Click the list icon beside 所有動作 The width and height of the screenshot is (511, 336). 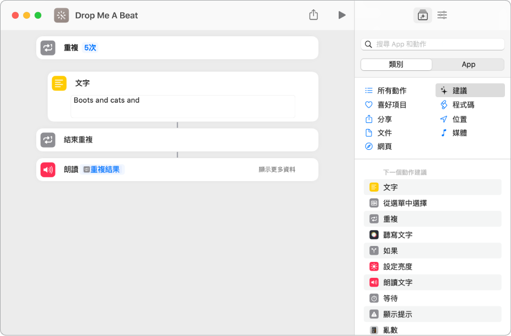[x=369, y=91]
